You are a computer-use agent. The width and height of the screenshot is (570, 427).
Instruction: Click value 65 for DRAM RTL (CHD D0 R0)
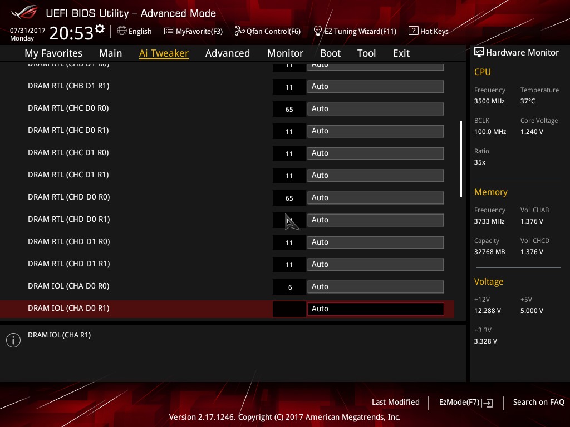(289, 198)
